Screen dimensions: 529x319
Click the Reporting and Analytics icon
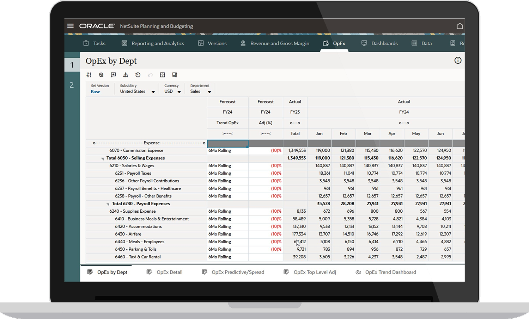pyautogui.click(x=124, y=43)
